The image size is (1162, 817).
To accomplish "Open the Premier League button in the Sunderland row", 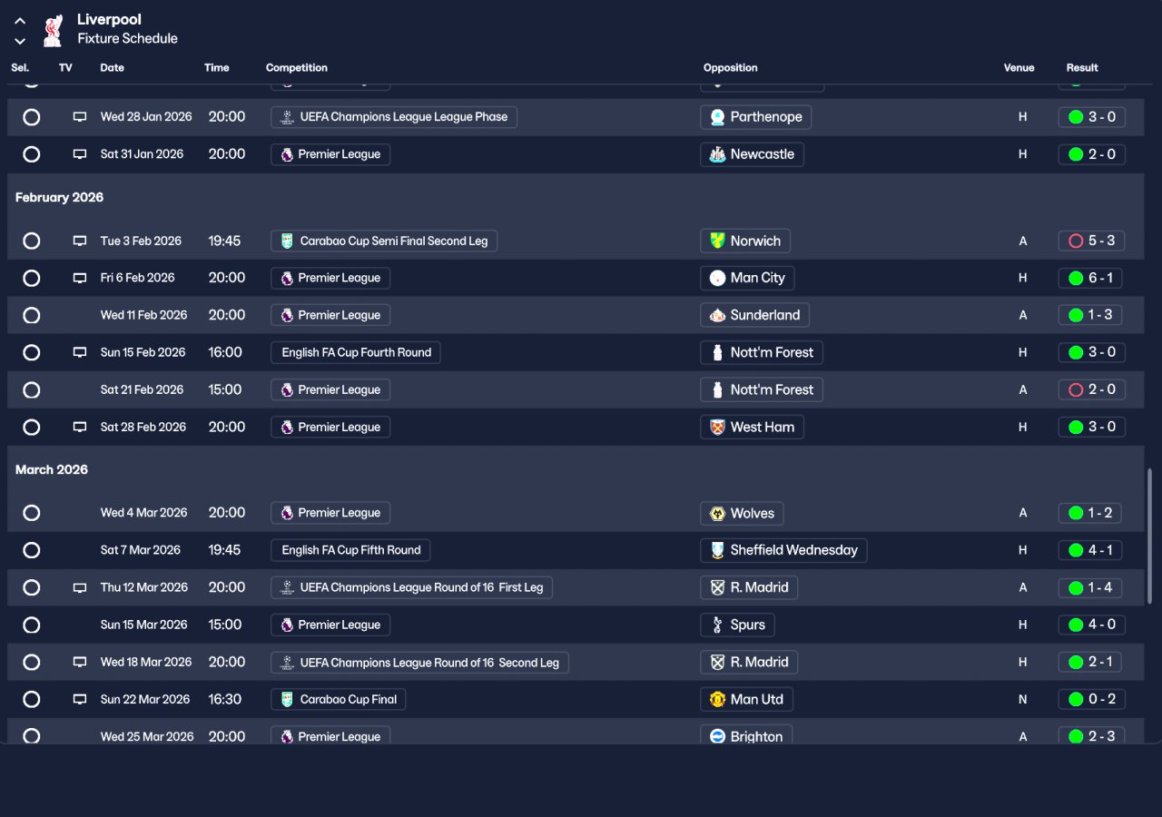I will click(330, 315).
